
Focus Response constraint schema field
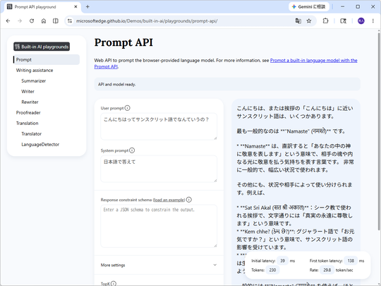pos(159,226)
